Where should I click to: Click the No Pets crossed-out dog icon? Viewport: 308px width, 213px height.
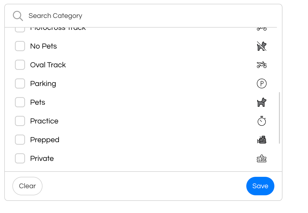tap(261, 46)
